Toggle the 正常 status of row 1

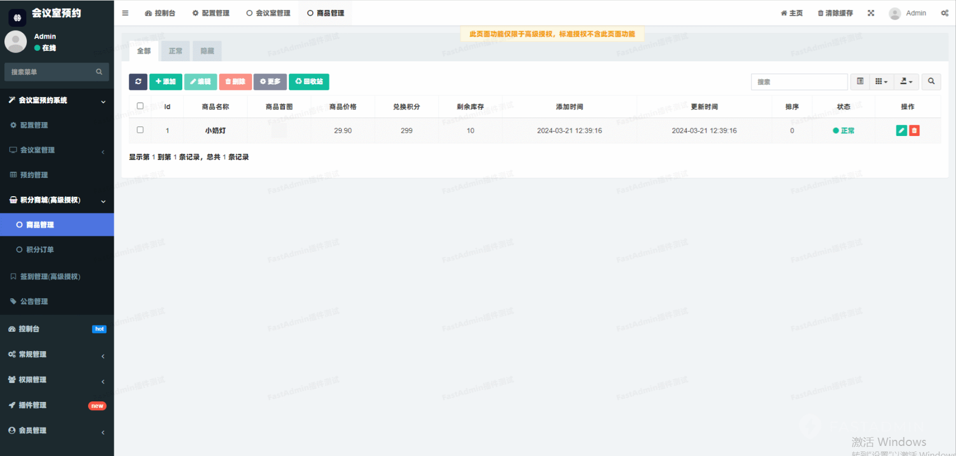843,130
